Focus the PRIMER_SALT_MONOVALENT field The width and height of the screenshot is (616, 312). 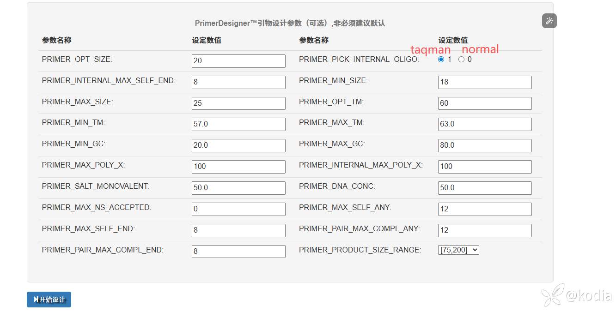pyautogui.click(x=238, y=188)
